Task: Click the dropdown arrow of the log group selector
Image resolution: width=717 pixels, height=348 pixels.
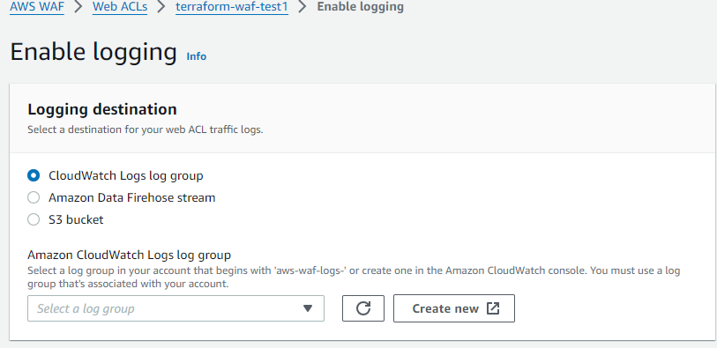Action: (x=308, y=308)
